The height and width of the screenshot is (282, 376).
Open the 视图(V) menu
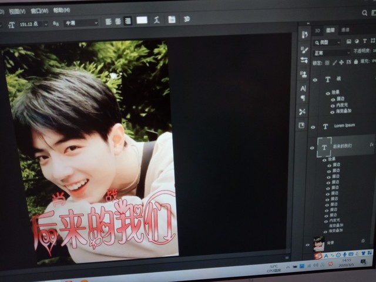[x=17, y=11]
